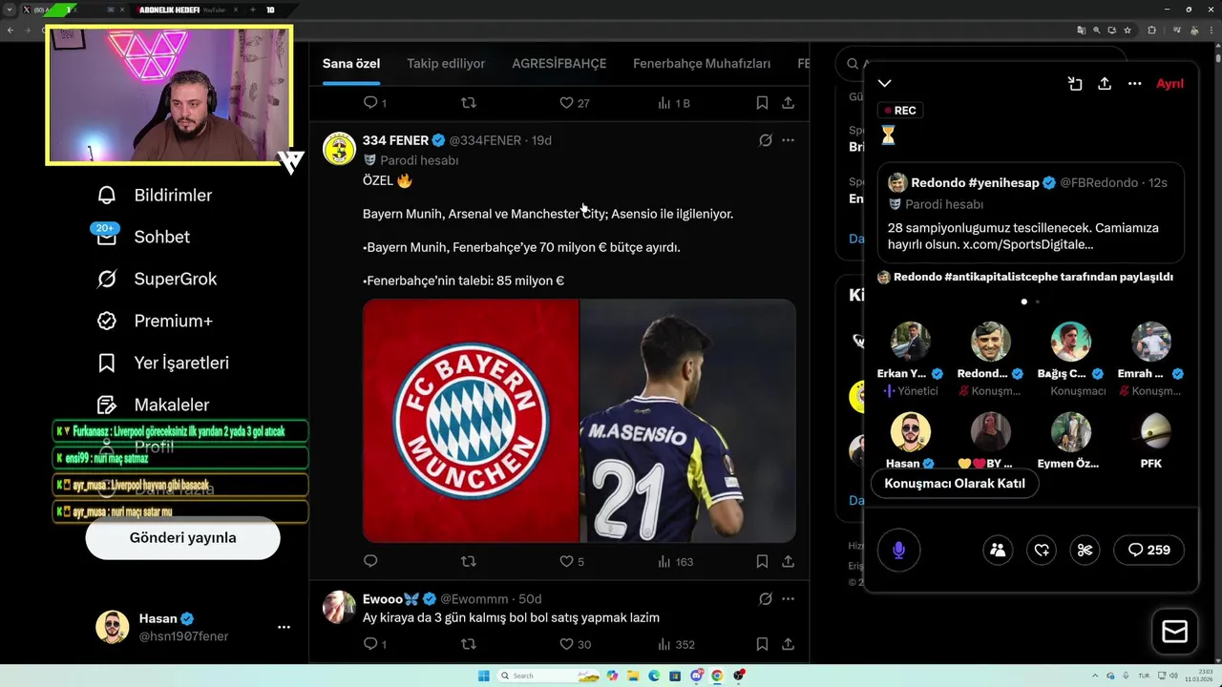Open Google Chrome from taskbar
Screen dimensions: 1222x687
[717, 676]
